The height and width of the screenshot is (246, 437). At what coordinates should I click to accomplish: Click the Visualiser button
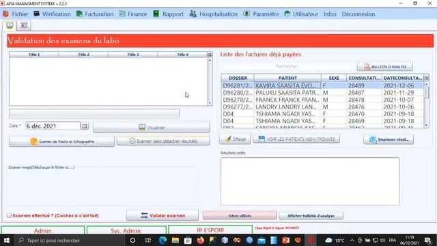[x=152, y=127]
